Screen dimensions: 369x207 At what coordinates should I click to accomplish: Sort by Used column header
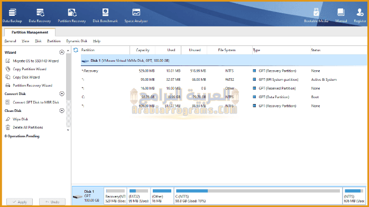click(x=171, y=50)
